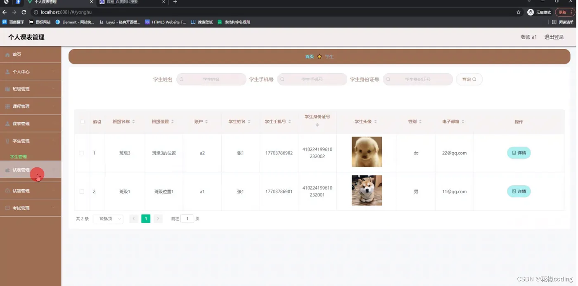Click the icon beside 班级管理
This screenshot has height=286, width=578.
point(7,89)
